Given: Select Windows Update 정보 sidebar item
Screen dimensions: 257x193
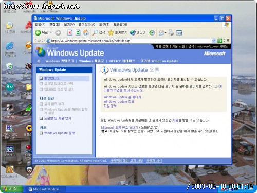Looking at the screenshot, I should 59,133.
